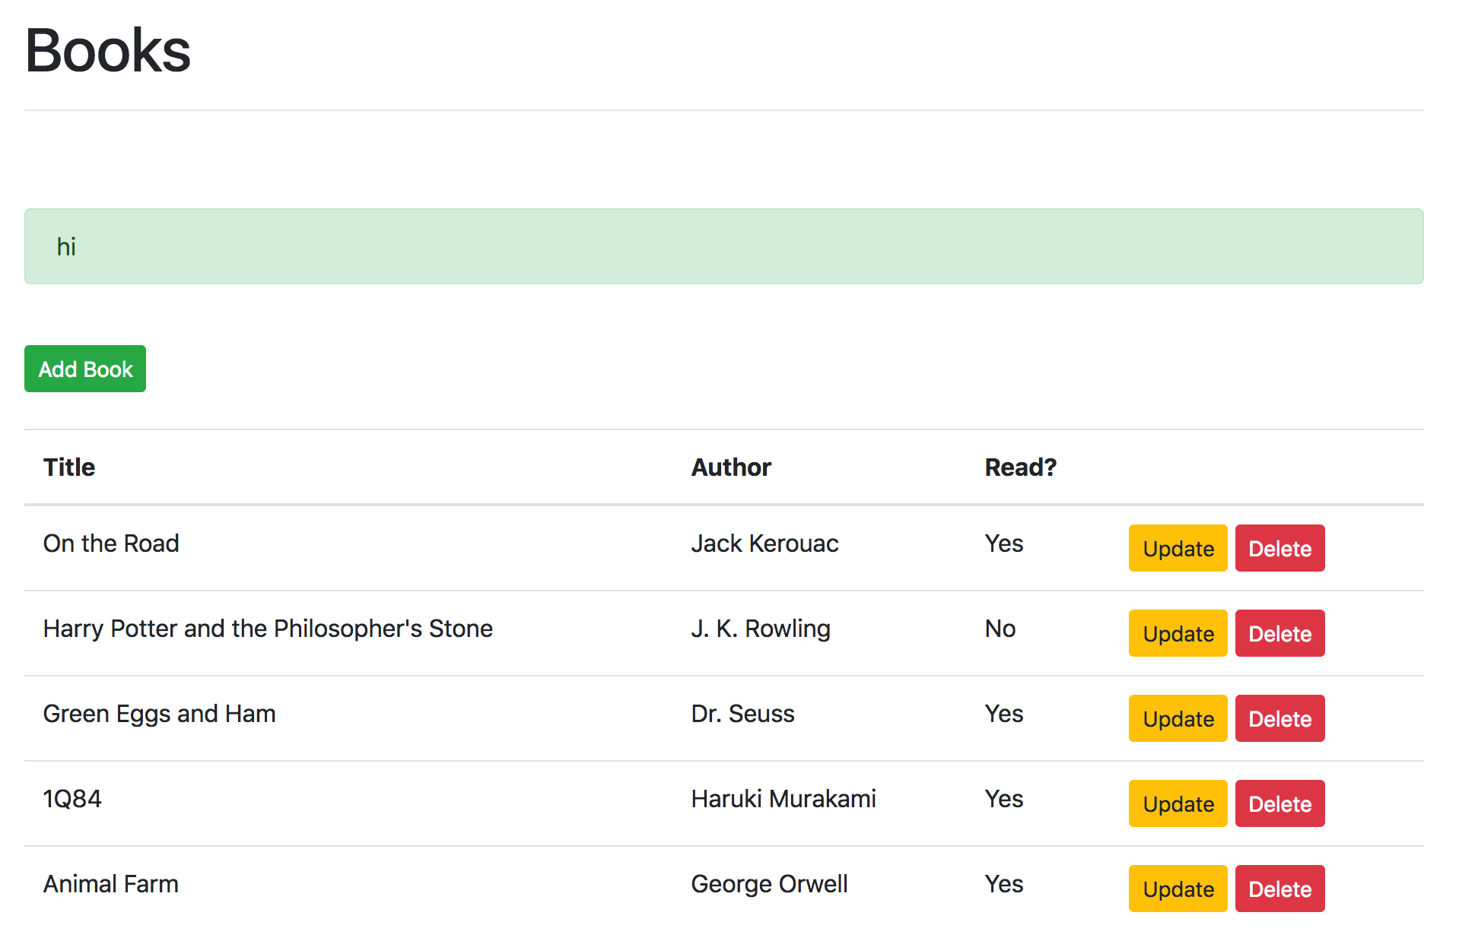
Task: Delete the Animal Farm row
Action: (1279, 889)
